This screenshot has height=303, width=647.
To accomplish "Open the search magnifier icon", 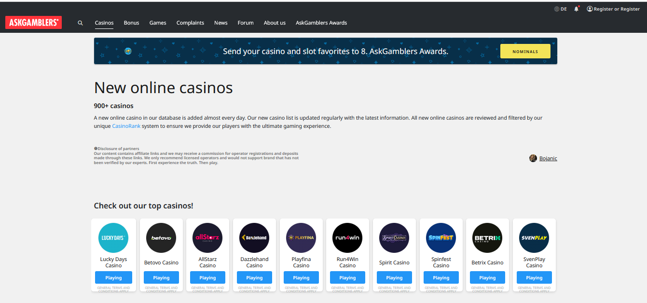I will (x=81, y=23).
